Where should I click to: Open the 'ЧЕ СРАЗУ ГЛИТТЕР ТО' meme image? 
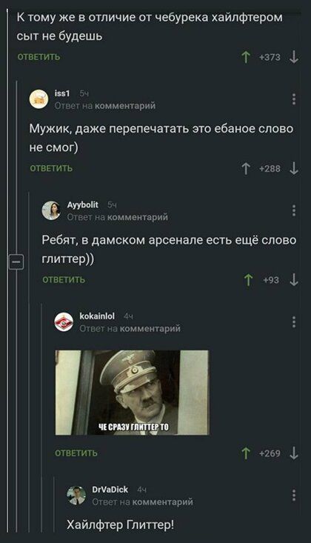point(132,393)
